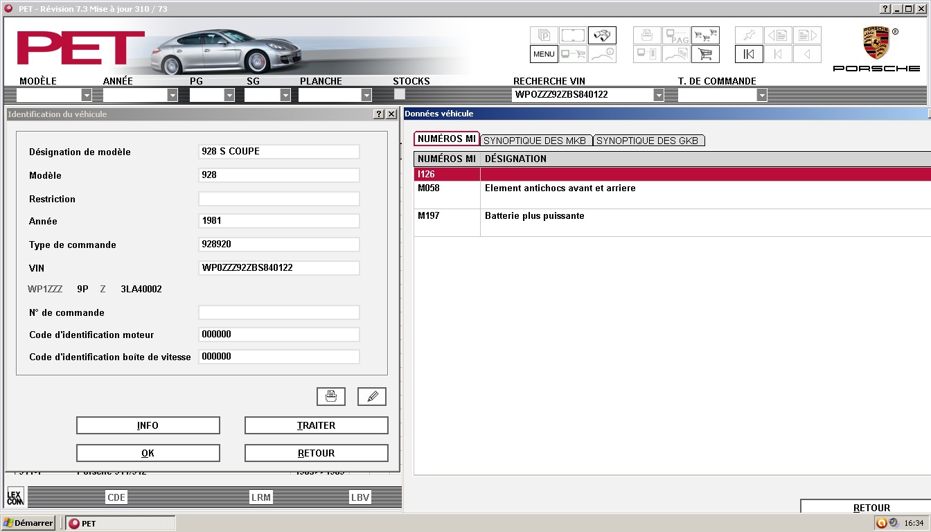This screenshot has height=532, width=931.
Task: Click the pencil edit icon
Action: point(372,396)
